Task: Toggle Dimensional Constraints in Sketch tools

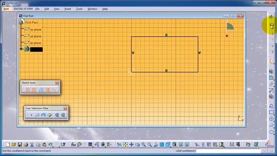Action: [x=54, y=90]
